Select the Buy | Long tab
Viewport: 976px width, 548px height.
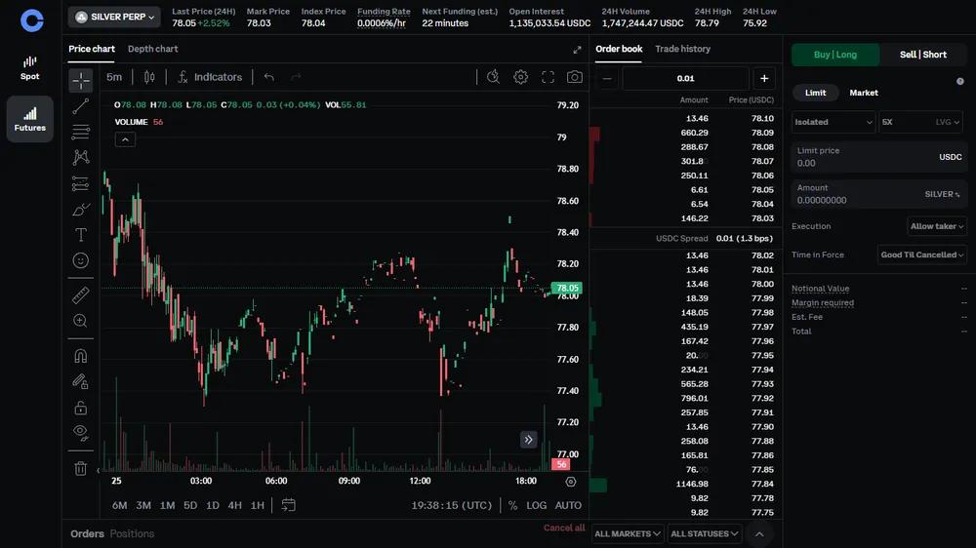point(835,55)
